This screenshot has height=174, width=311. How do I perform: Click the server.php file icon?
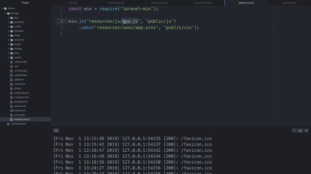12,115
